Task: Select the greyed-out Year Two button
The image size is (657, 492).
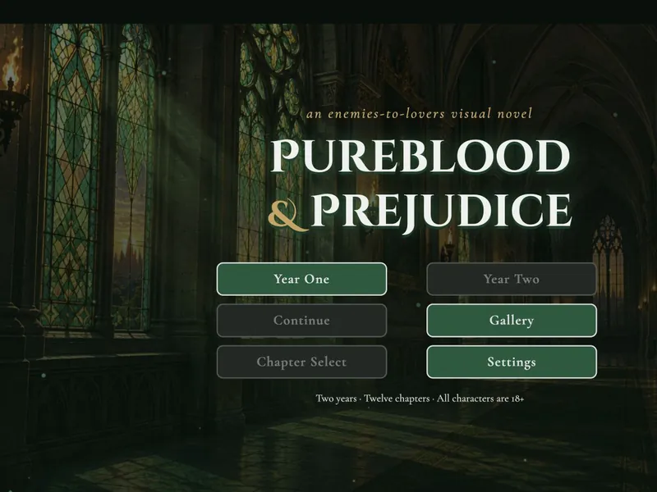Action: (x=511, y=279)
